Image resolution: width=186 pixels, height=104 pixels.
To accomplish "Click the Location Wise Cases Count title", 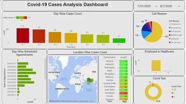I will 90,52.
